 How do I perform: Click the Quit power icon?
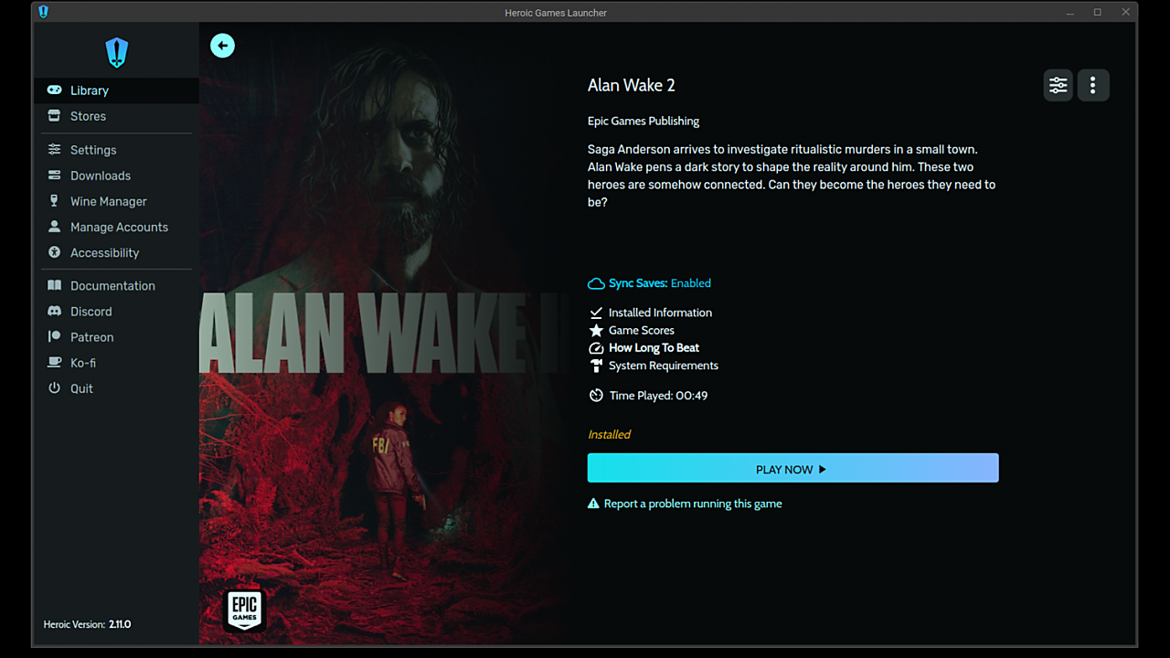(54, 388)
